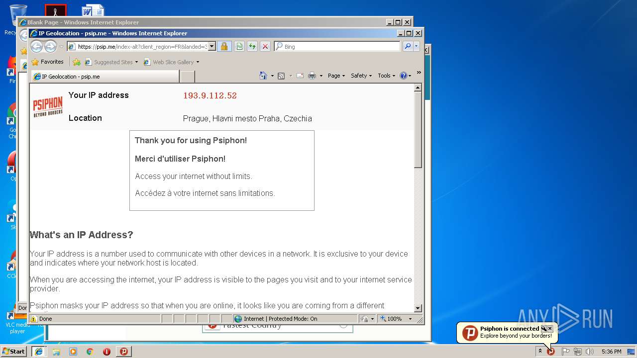Click the vertical scrollbar down arrow
The width and height of the screenshot is (637, 358).
pos(418,308)
